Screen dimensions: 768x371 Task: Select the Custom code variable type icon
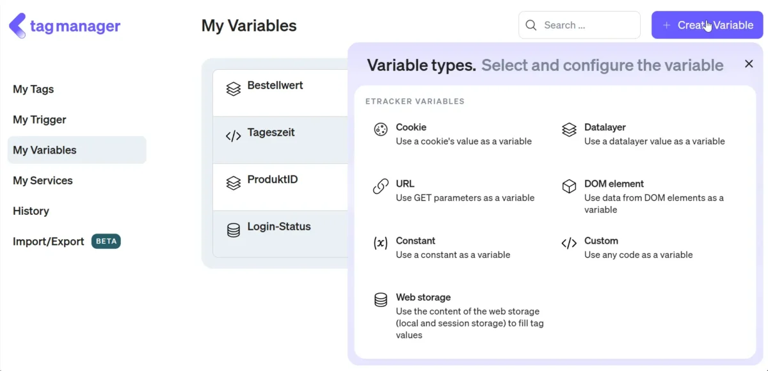click(569, 243)
